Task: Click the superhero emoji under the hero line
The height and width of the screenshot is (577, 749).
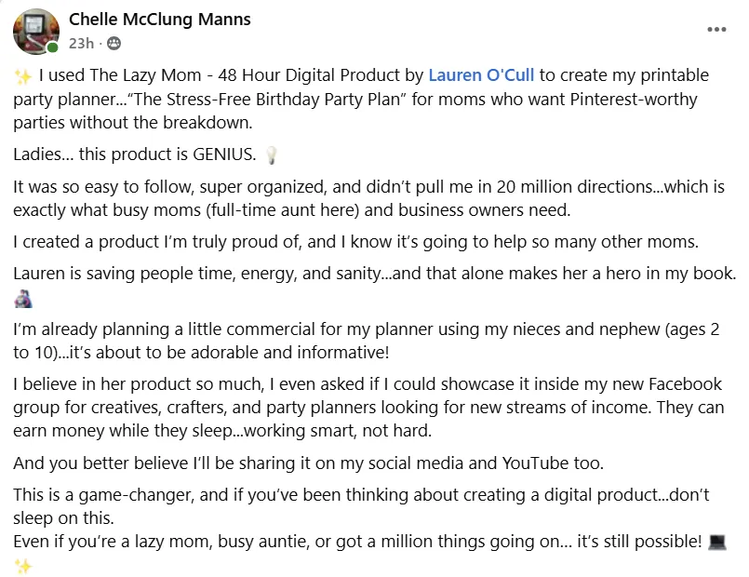Action: tap(23, 300)
